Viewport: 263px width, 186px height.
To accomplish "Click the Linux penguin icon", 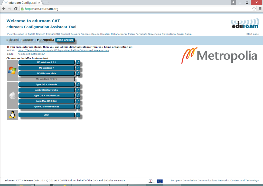I will pos(12,115).
